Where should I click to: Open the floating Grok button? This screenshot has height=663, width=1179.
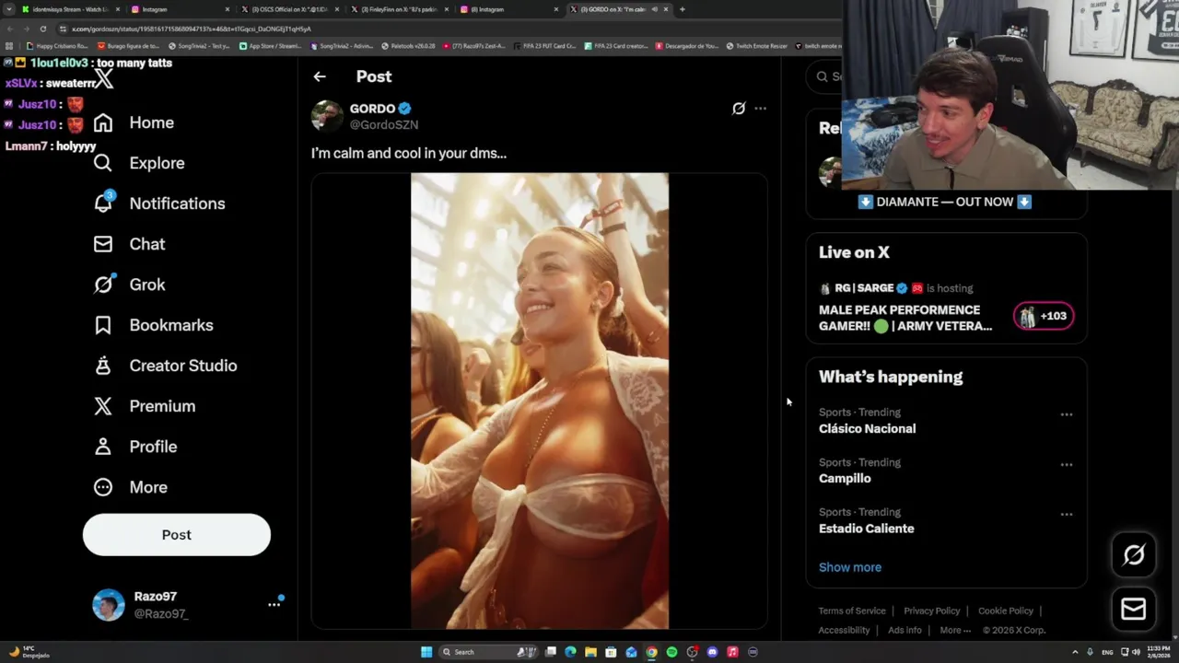pos(1134,554)
